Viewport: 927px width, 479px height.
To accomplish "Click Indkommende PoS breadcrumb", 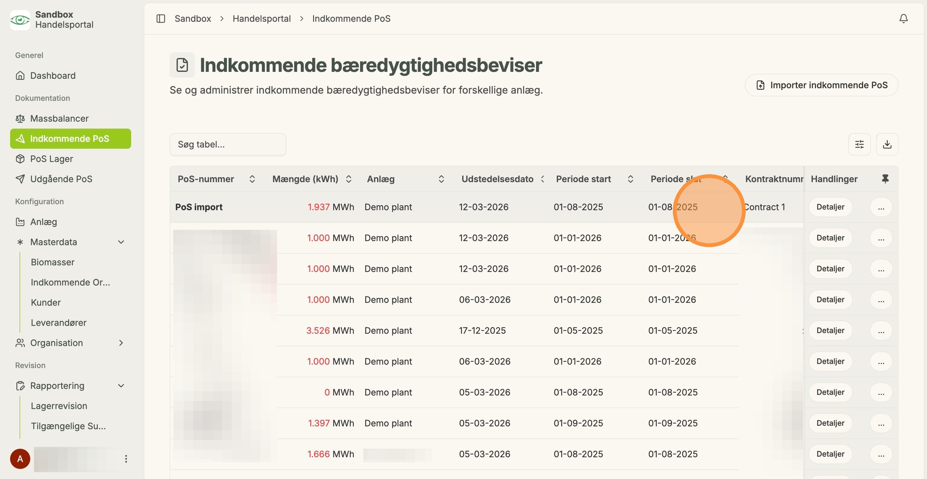I will point(351,18).
